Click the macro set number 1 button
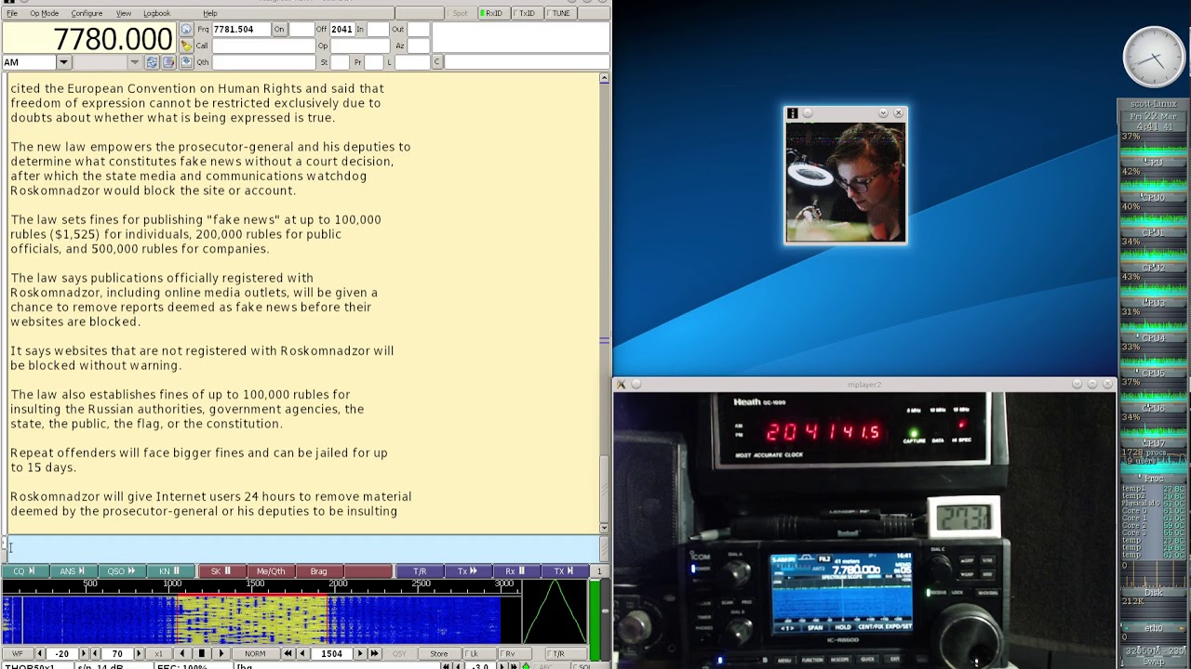1191x669 pixels. point(599,571)
